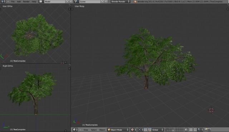Viewport: 229px width, 132px height.
Task: Click TreeComplete label in Right Ortho viewport
Action: (x=18, y=130)
